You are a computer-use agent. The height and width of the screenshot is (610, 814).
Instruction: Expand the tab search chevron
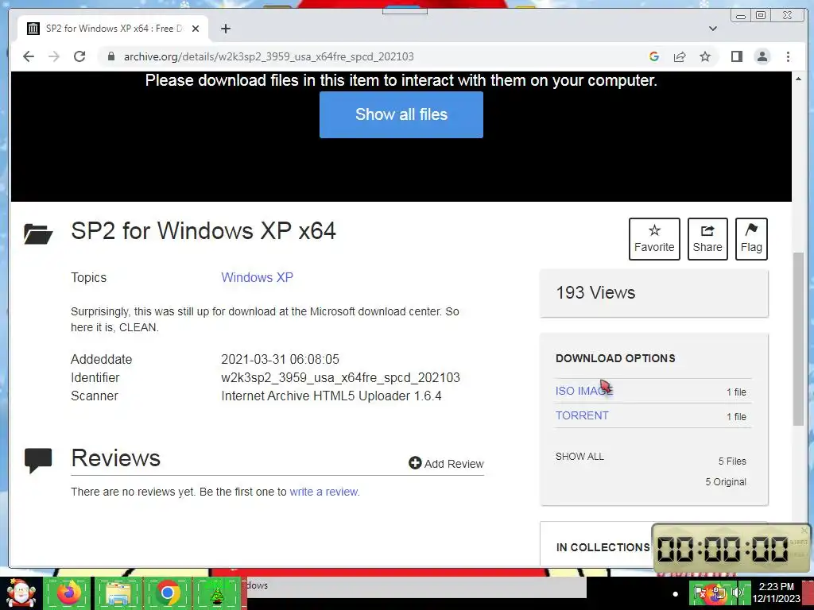(x=713, y=29)
